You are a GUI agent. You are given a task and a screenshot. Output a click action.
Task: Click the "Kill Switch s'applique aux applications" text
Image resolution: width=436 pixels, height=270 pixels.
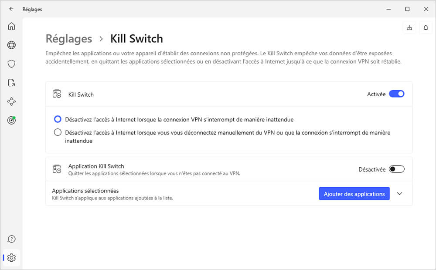(x=112, y=198)
